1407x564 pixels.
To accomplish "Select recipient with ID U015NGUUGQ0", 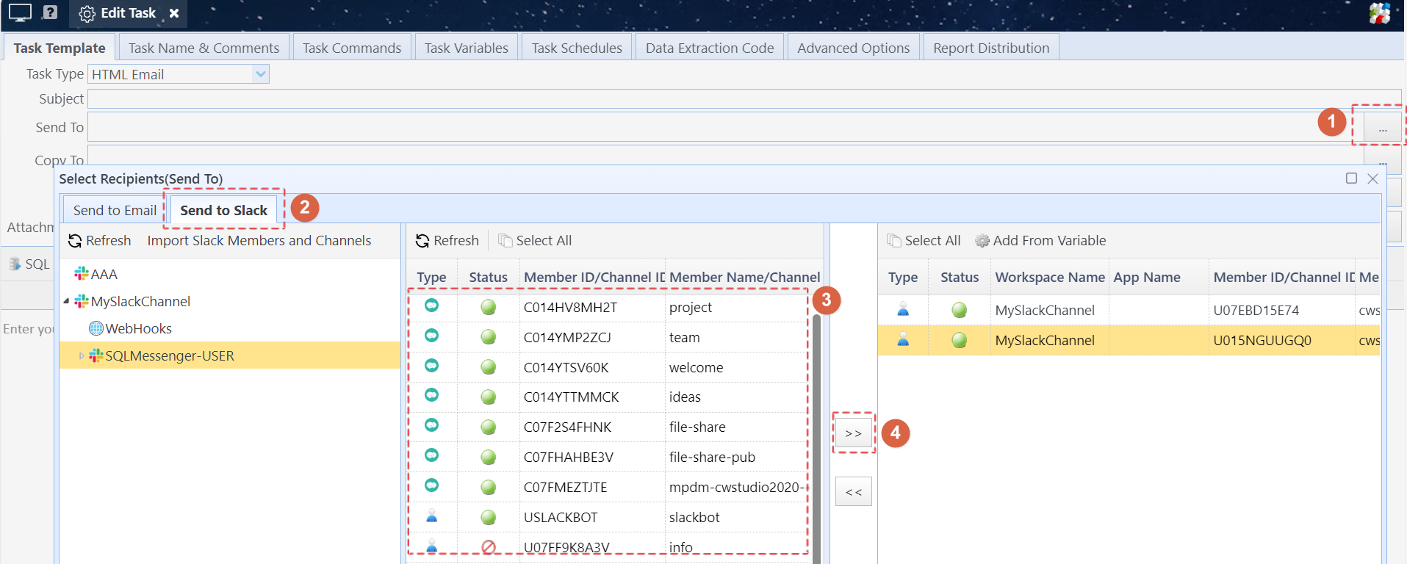I will click(x=1262, y=340).
